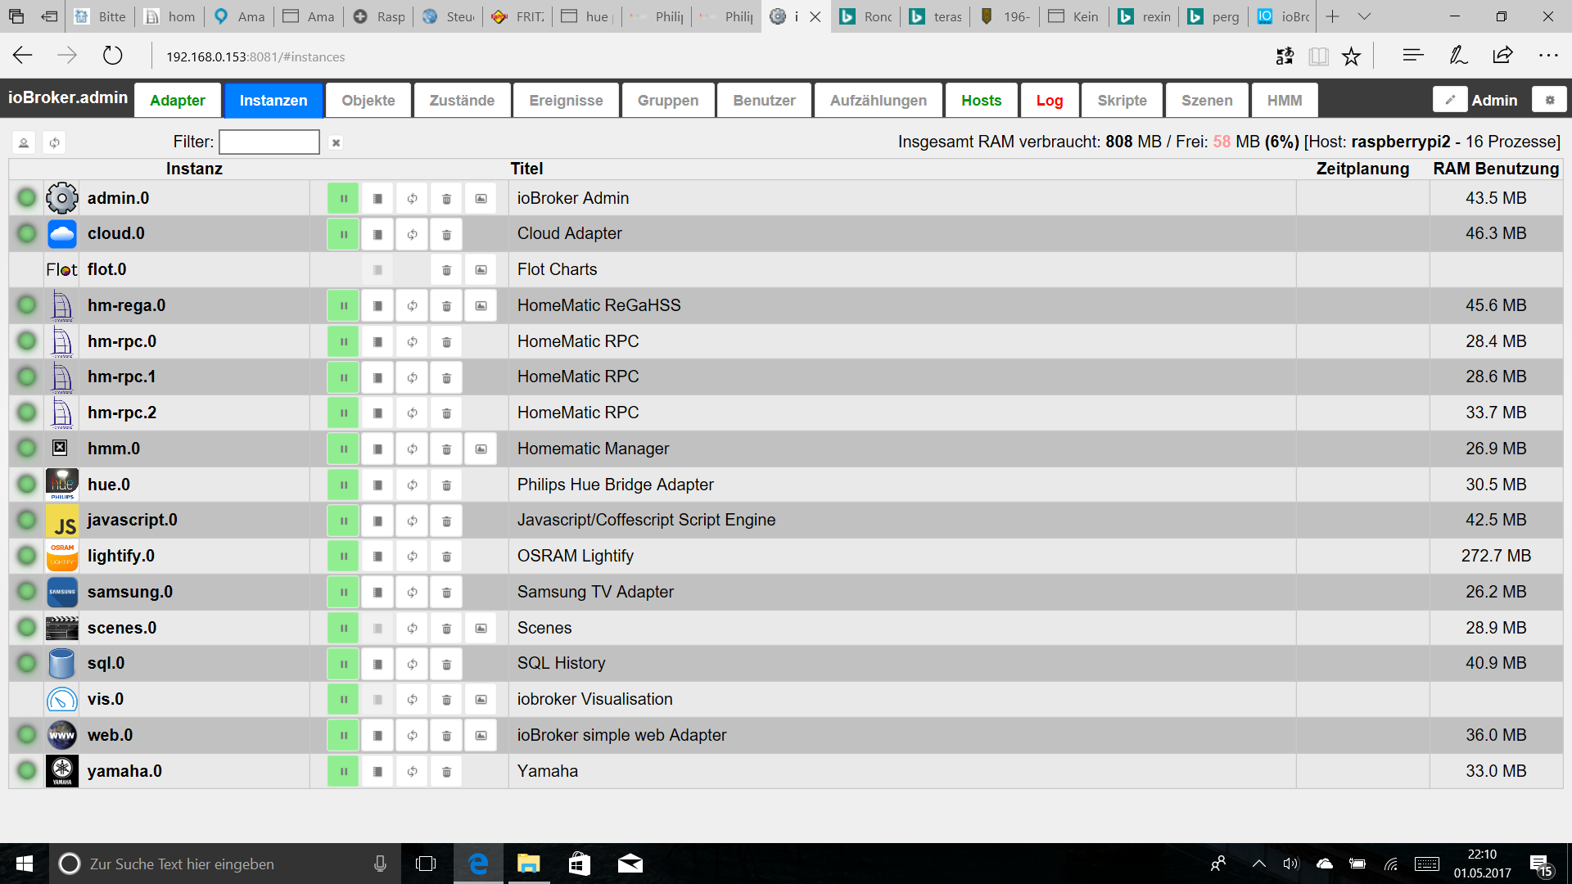Delete the hm-rpc.2 instance
Viewport: 1572px width, 884px height.
pos(446,413)
